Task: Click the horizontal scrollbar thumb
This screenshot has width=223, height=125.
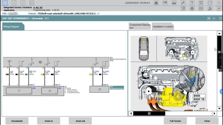Action: pyautogui.click(x=149, y=113)
